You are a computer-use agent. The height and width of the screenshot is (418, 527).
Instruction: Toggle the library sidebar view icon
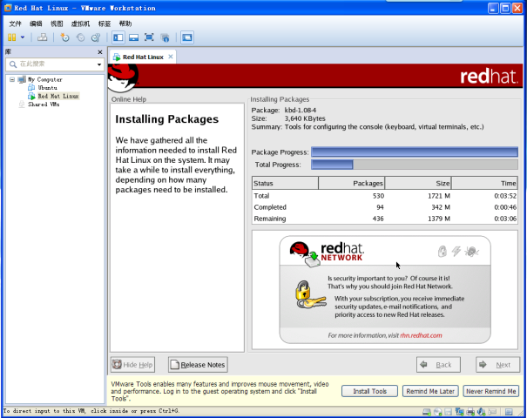(118, 37)
